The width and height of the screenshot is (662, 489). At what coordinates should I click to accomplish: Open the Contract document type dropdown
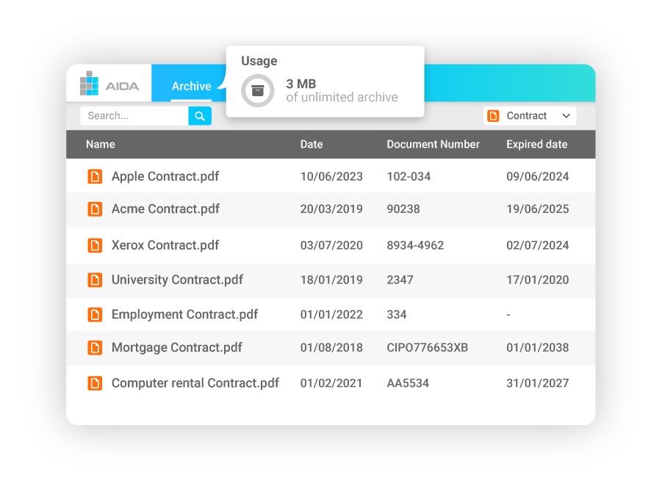(x=530, y=116)
